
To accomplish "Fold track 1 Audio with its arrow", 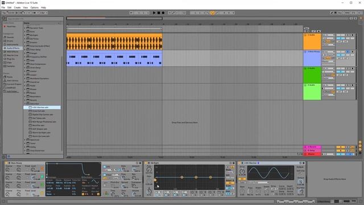I will pos(305,35).
